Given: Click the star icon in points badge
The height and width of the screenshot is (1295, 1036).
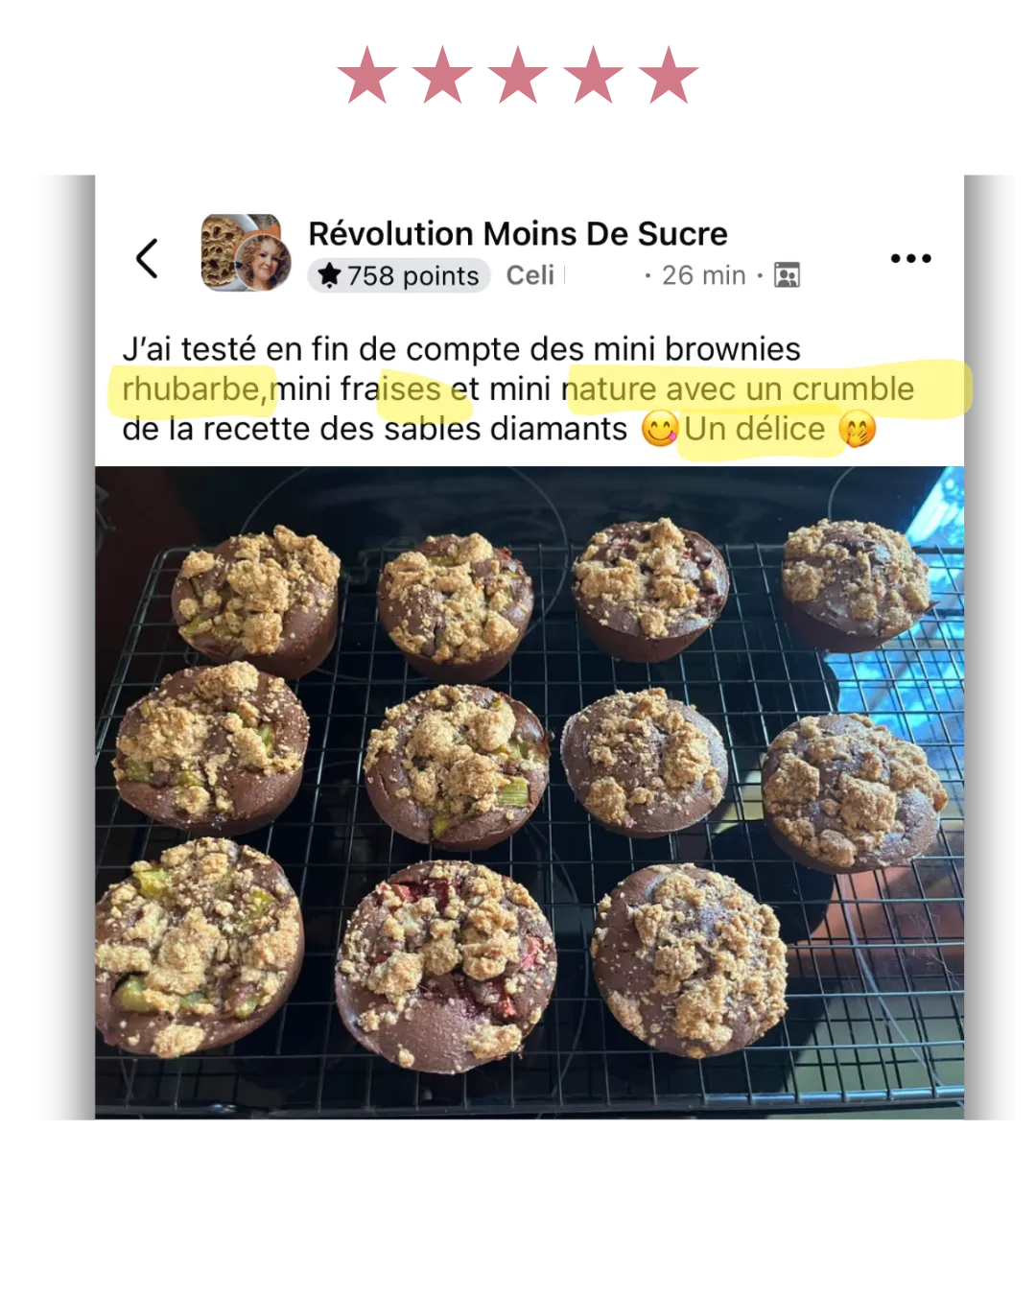Looking at the screenshot, I should pos(329,275).
